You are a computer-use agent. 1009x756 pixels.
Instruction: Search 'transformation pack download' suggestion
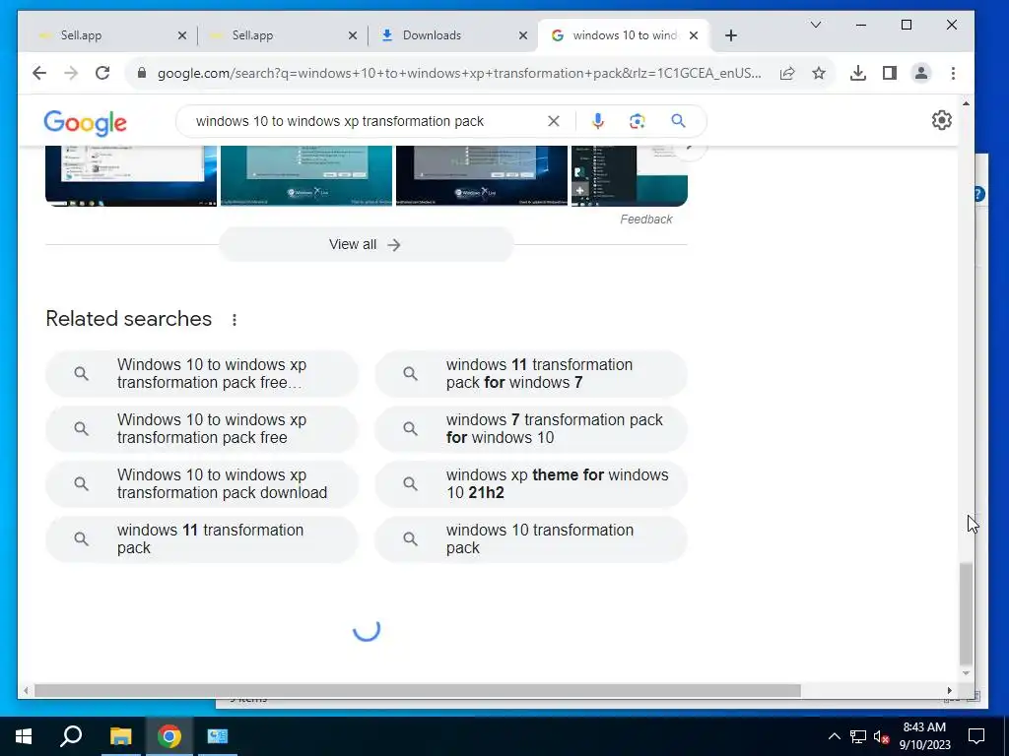201,484
